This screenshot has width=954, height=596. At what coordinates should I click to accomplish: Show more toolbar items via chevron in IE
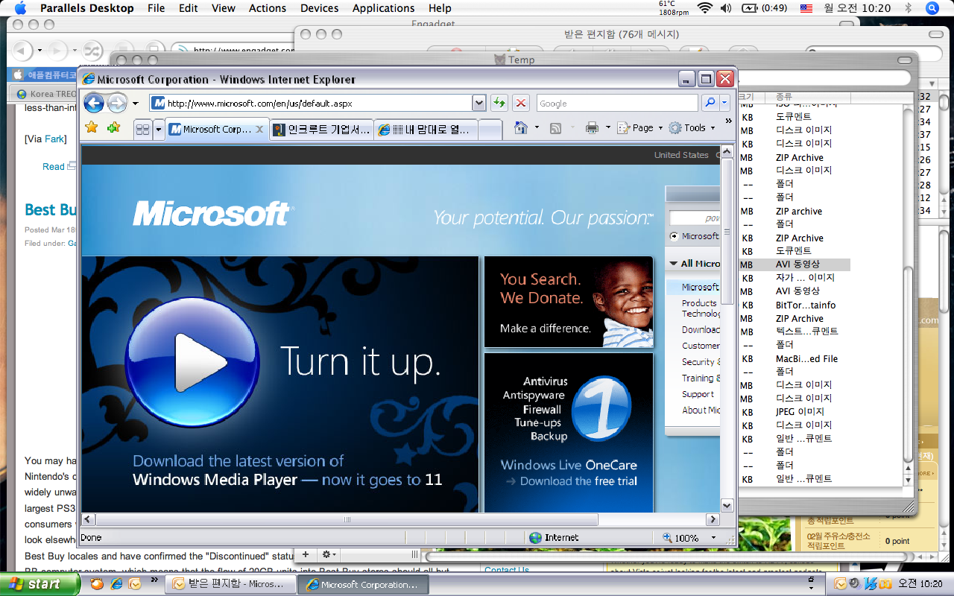click(x=728, y=121)
